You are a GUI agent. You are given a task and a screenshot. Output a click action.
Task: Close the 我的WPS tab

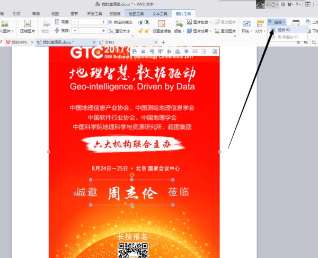point(32,42)
